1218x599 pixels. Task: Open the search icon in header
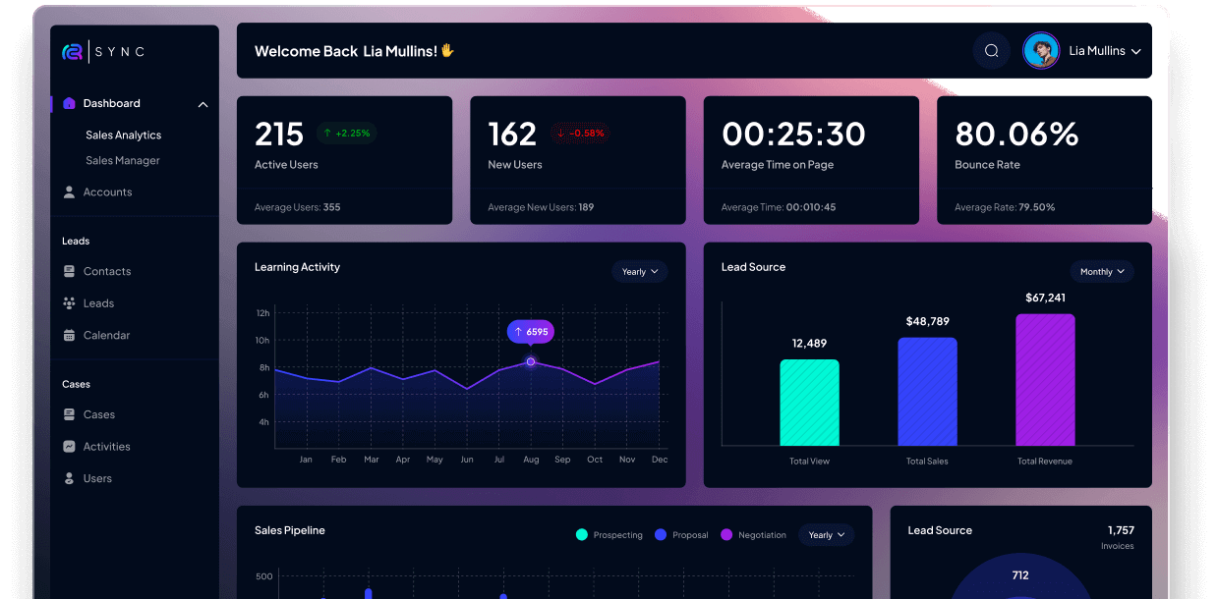pyautogui.click(x=991, y=51)
